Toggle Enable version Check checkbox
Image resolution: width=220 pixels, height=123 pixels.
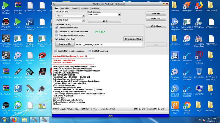click(x=57, y=28)
